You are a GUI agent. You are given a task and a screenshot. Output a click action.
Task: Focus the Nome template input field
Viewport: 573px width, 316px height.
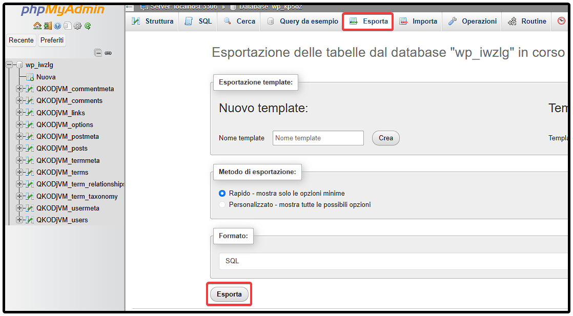pyautogui.click(x=318, y=138)
